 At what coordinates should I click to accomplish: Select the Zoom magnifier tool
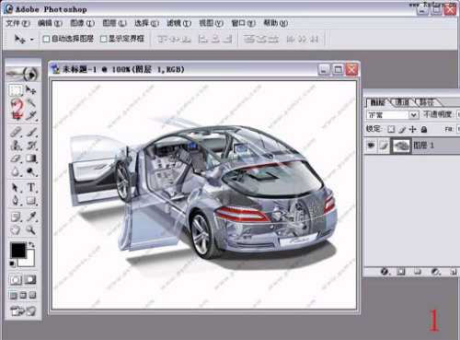tap(30, 229)
